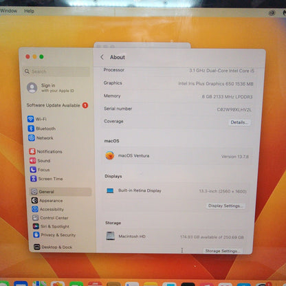Click the Macintosh HD drive icon
Screen dimensions: 286x286
(111, 236)
